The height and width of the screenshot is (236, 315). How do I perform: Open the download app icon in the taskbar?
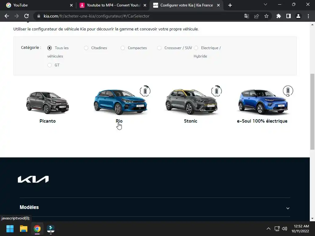pyautogui.click(x=51, y=229)
